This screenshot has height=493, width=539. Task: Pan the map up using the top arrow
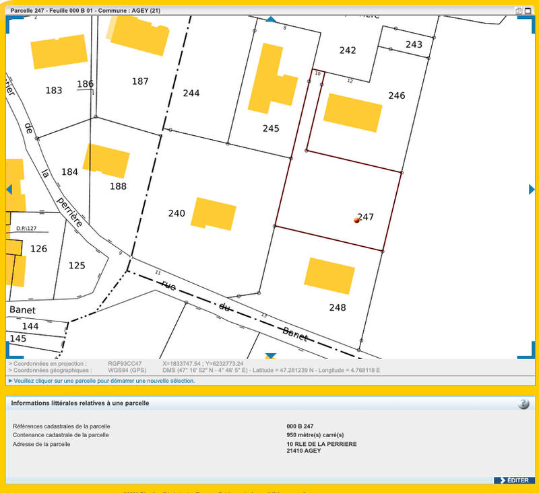click(269, 21)
